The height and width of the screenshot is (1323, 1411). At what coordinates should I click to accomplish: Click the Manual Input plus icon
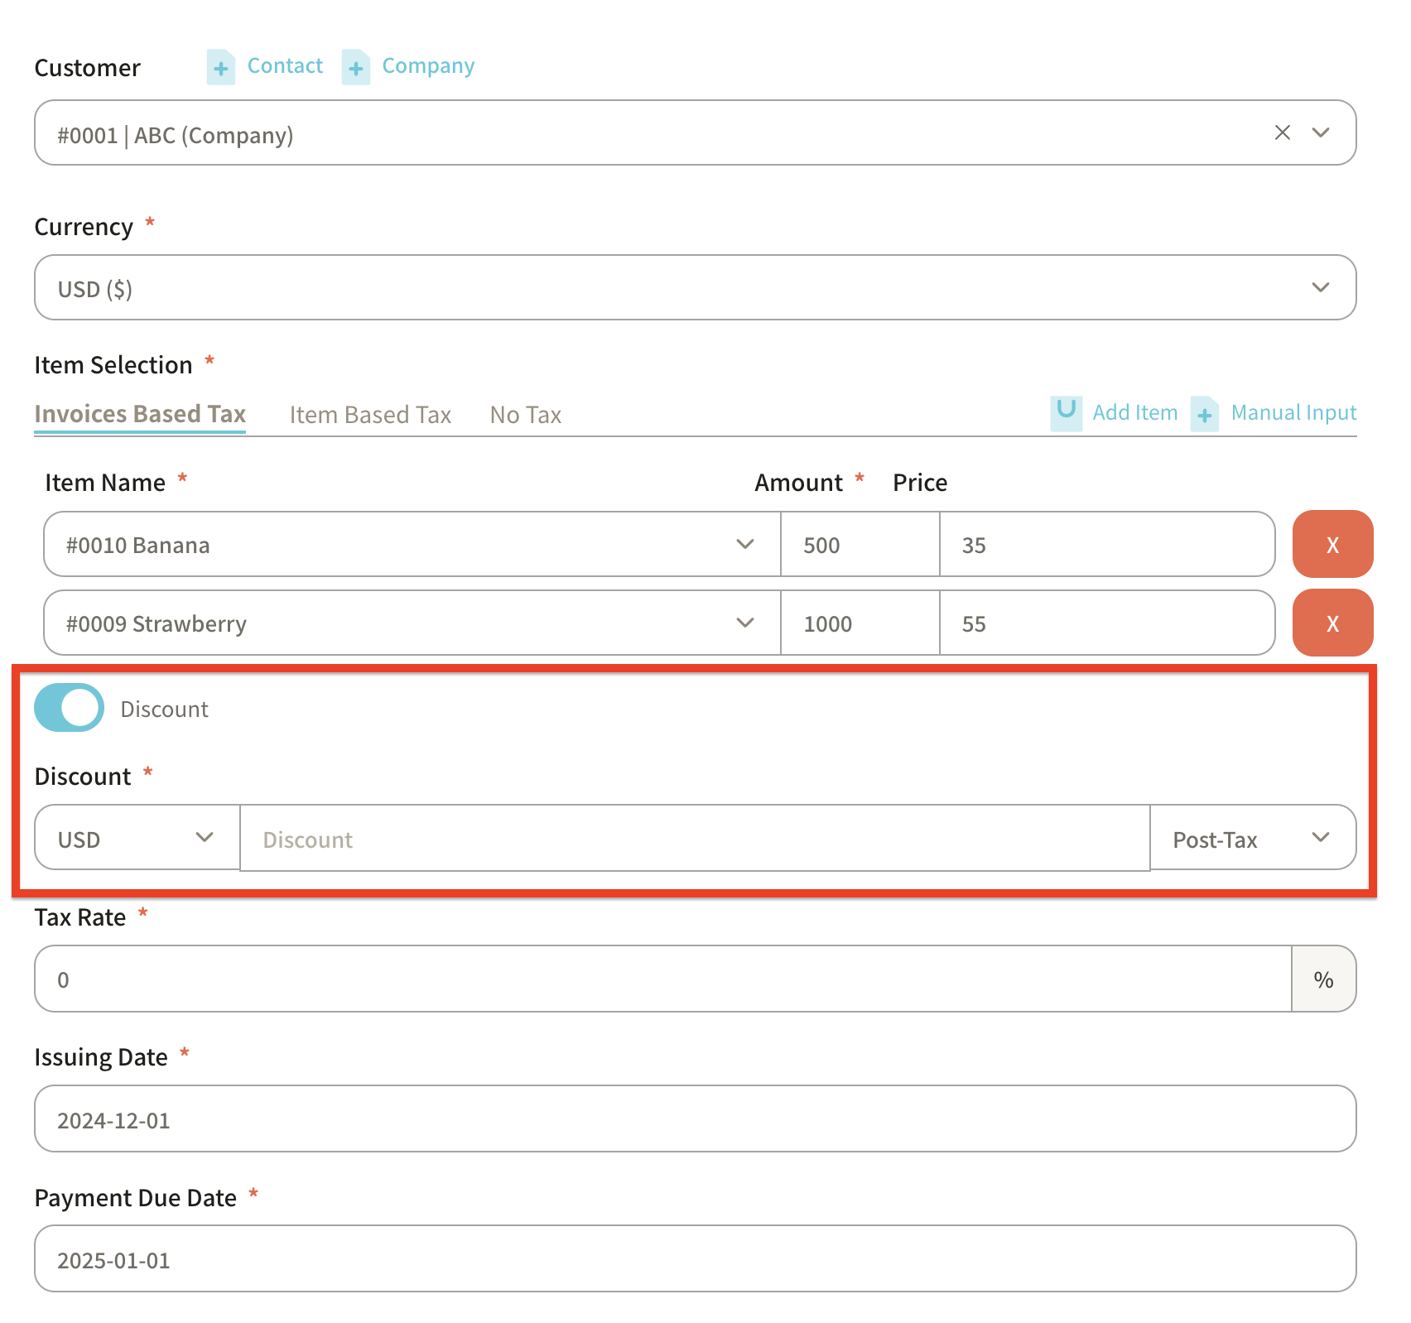coord(1204,413)
